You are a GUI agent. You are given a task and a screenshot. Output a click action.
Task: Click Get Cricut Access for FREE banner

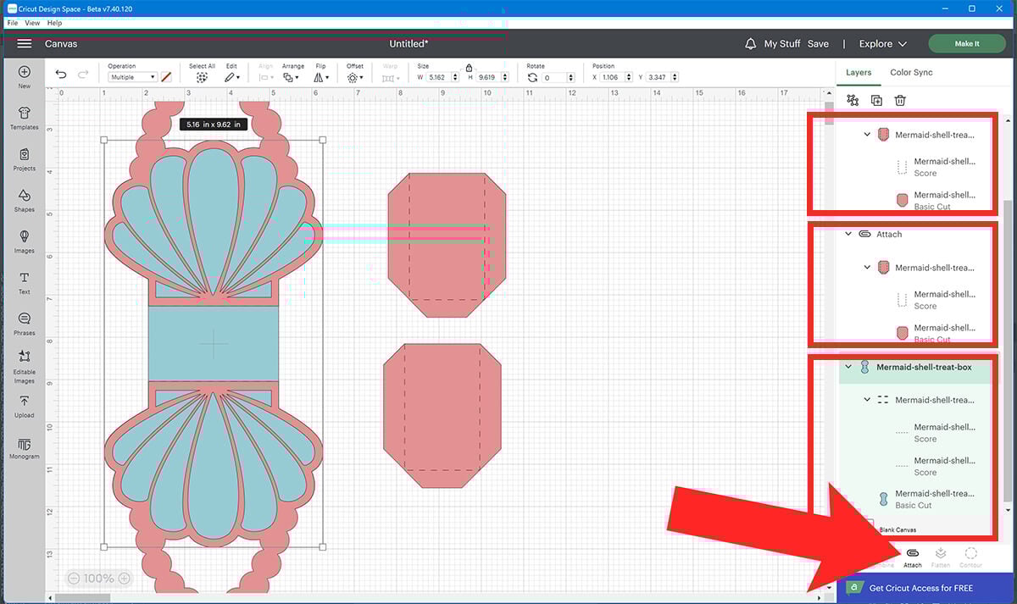pyautogui.click(x=920, y=588)
